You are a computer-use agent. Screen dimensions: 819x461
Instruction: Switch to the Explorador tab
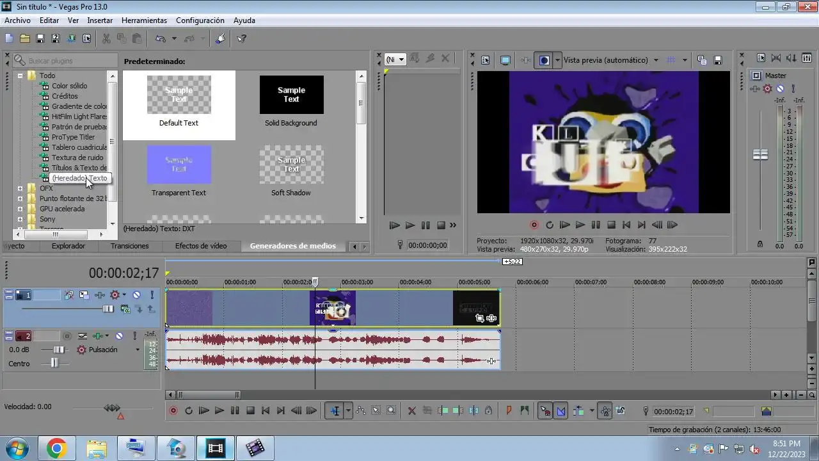(x=68, y=246)
